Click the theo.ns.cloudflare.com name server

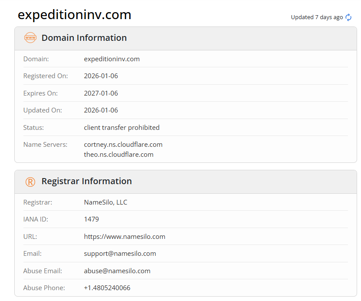[x=118, y=154]
